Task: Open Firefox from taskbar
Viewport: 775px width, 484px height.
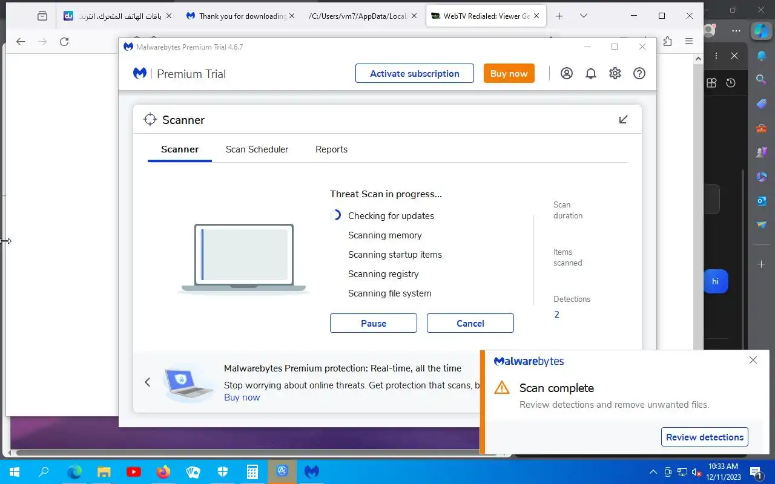Action: (x=163, y=472)
